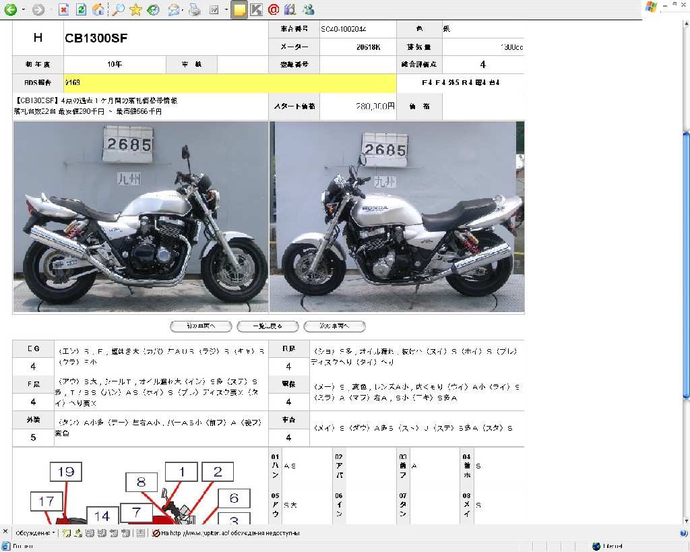The height and width of the screenshot is (552, 690).
Task: Click the grey K toolbar icon
Action: 256,9
